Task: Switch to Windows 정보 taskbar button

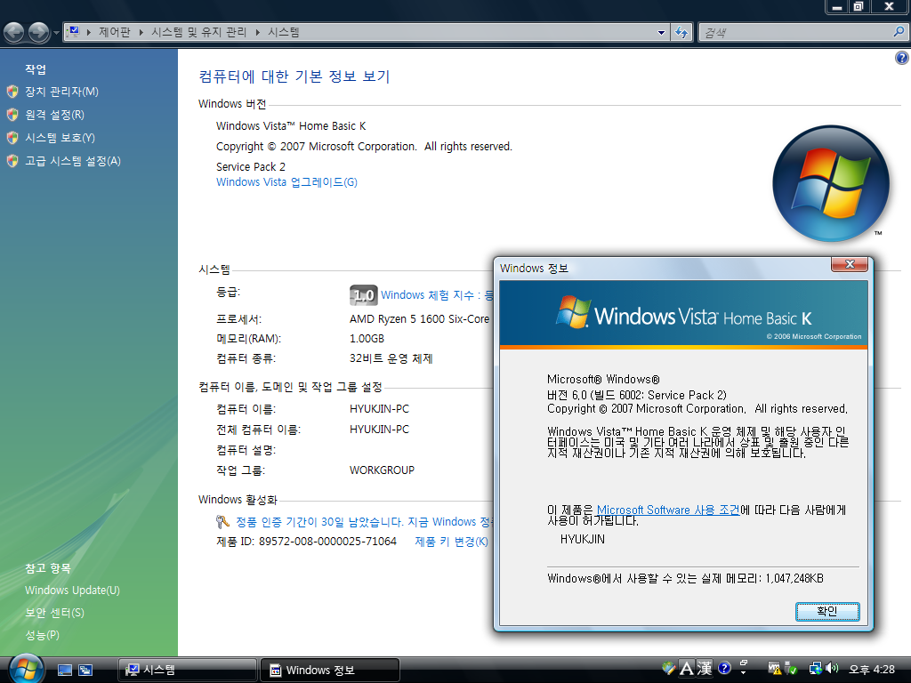Action: point(330,670)
